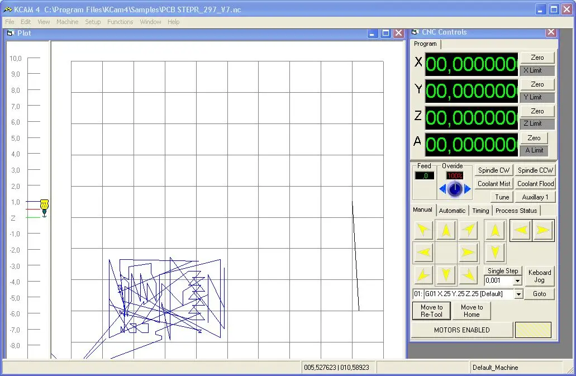Toggle Keboard Jog mode
This screenshot has height=376, width=576.
pos(539,276)
